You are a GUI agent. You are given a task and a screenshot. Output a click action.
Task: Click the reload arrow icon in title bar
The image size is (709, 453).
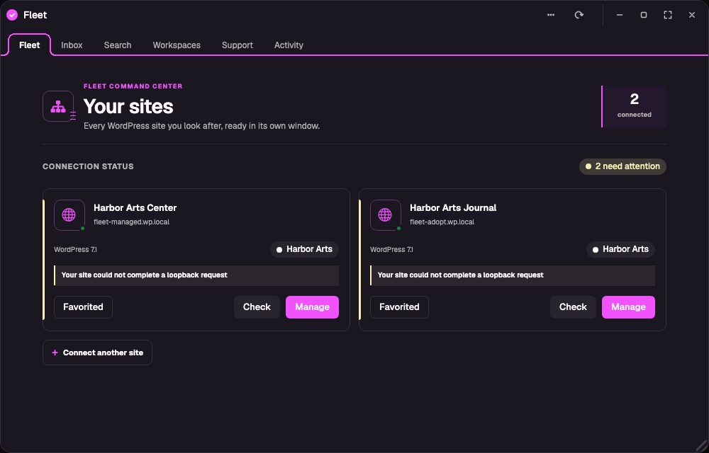point(579,15)
